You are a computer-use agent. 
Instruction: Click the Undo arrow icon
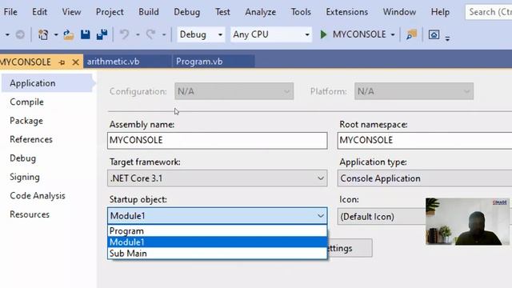125,34
